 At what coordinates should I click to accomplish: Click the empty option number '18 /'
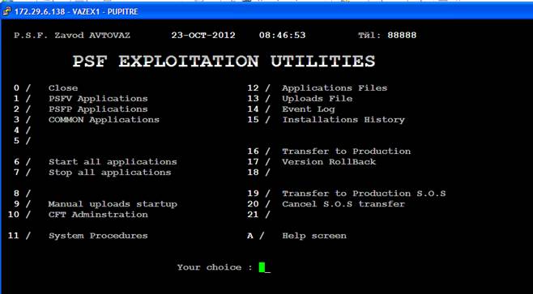258,173
